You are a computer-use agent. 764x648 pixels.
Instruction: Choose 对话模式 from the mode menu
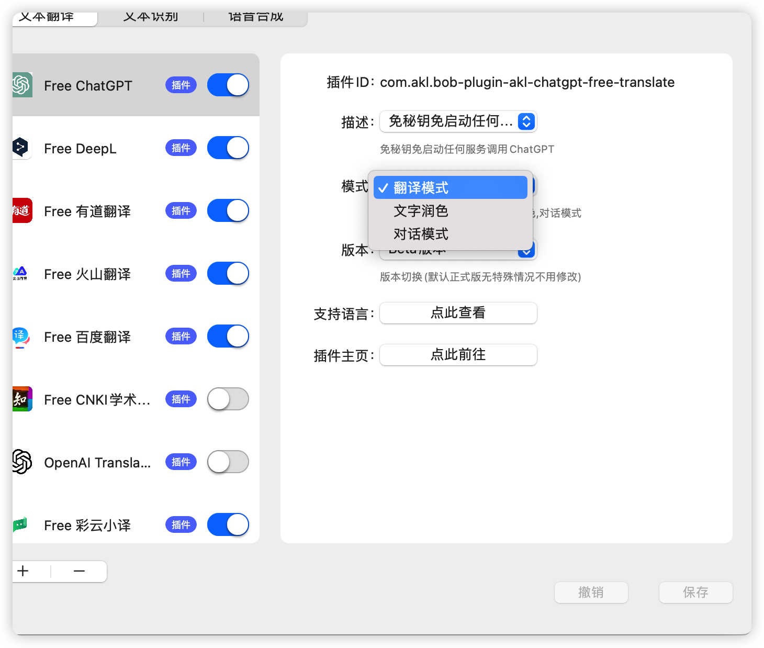pyautogui.click(x=451, y=233)
